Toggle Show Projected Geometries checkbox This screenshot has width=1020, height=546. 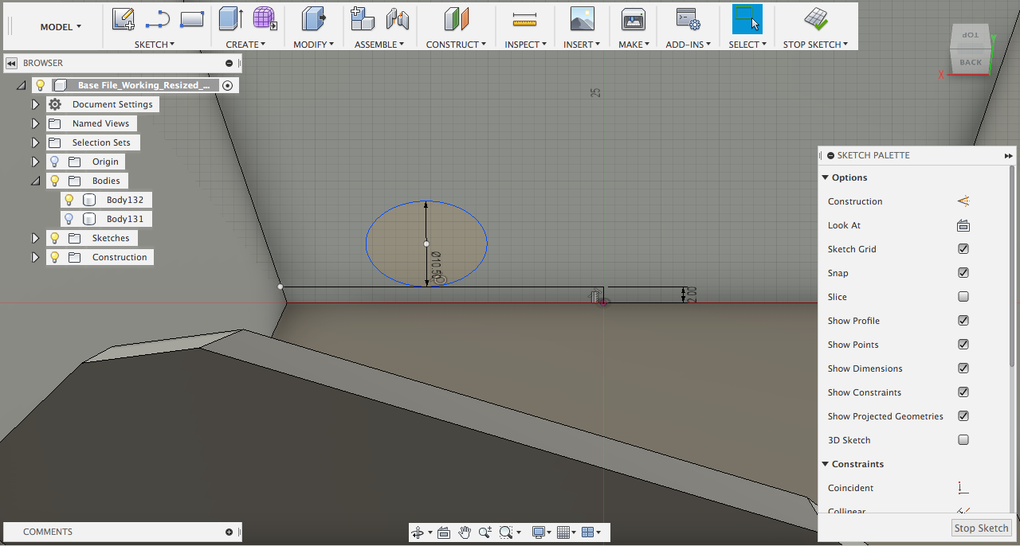[963, 416]
